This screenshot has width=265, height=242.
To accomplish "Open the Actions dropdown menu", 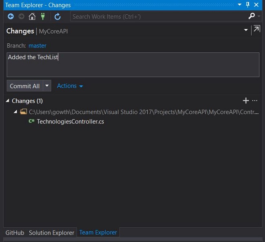I will click(70, 86).
